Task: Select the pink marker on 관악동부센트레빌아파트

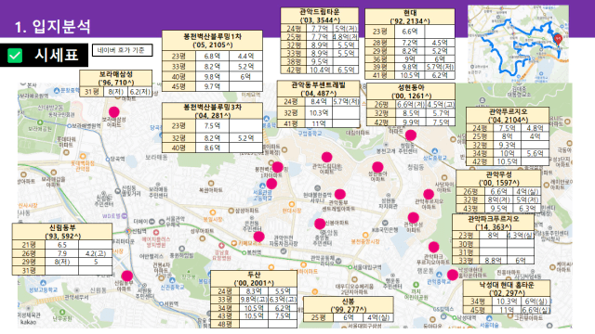Action: [x=340, y=194]
